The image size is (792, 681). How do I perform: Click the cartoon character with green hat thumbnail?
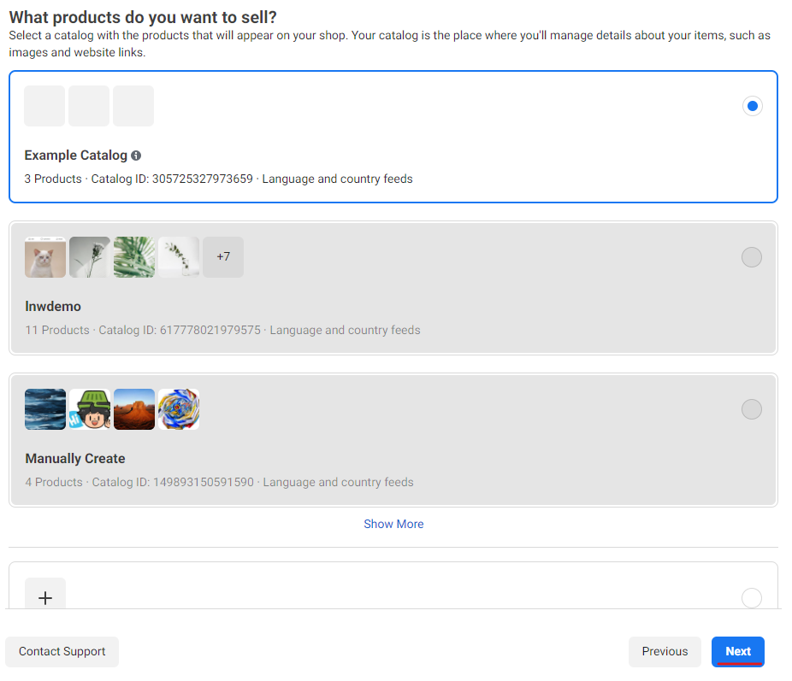pyautogui.click(x=90, y=409)
